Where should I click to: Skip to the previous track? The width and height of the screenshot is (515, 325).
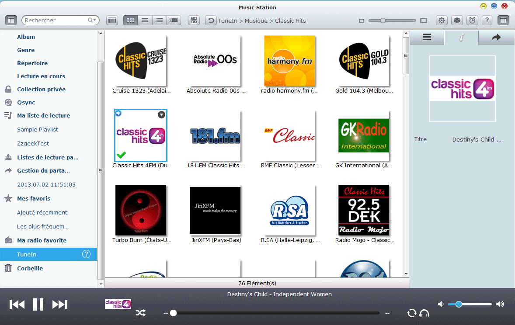[17, 304]
